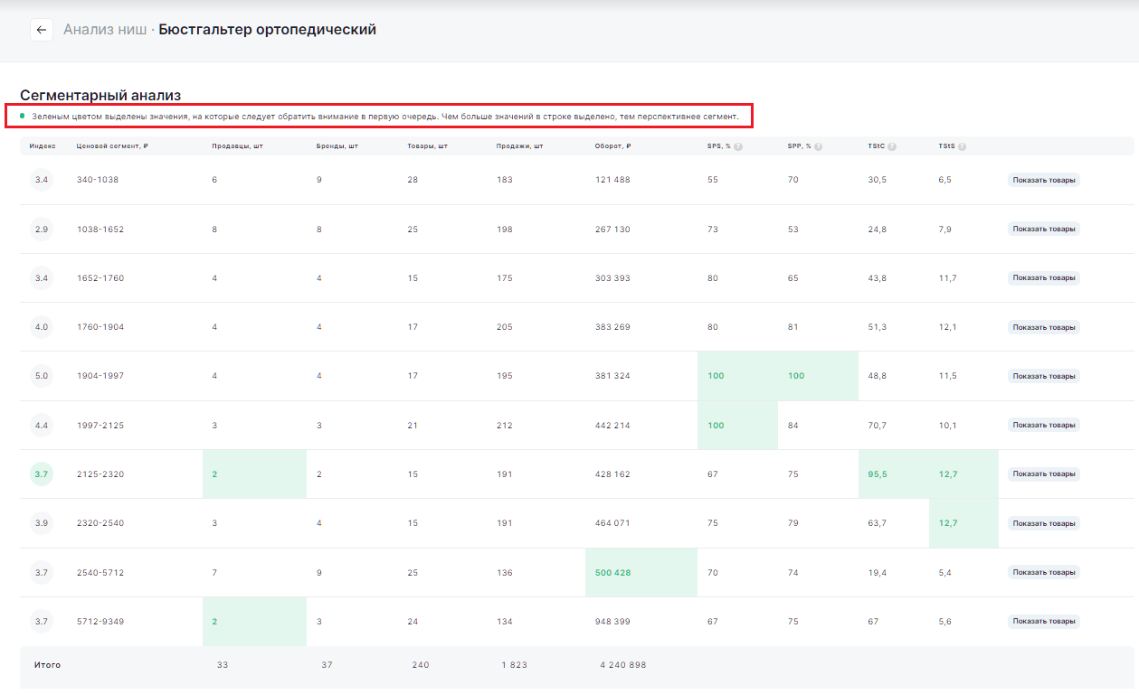The height and width of the screenshot is (694, 1139).
Task: Open products list for segment 1904-1997
Action: click(1044, 376)
